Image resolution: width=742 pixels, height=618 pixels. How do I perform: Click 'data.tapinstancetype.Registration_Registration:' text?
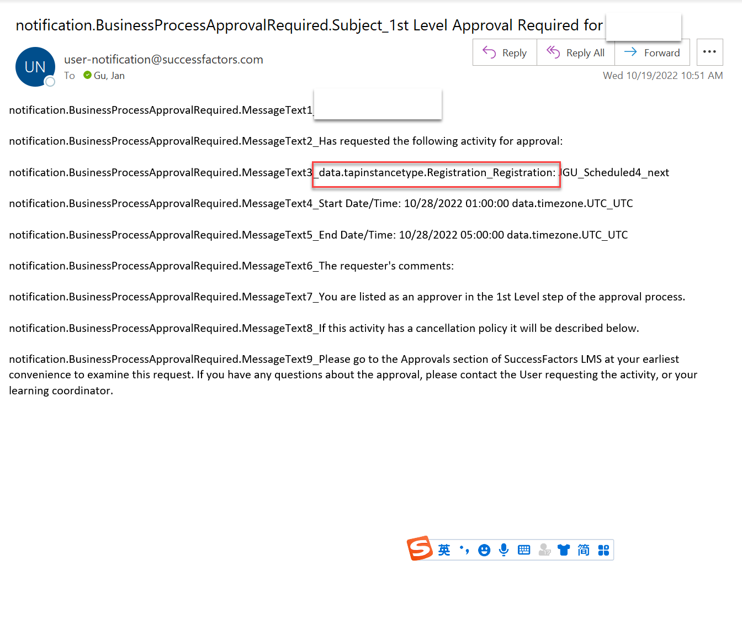[x=437, y=173]
